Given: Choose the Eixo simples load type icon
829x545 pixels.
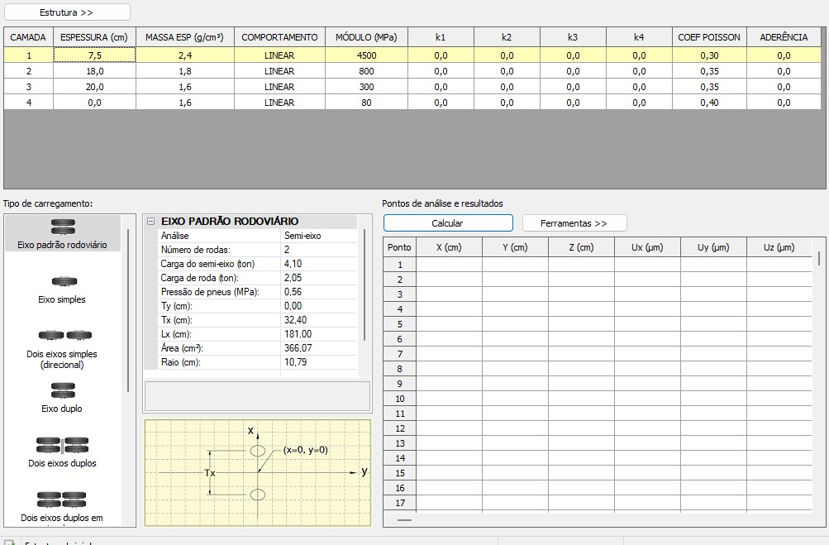Looking at the screenshot, I should [63, 282].
